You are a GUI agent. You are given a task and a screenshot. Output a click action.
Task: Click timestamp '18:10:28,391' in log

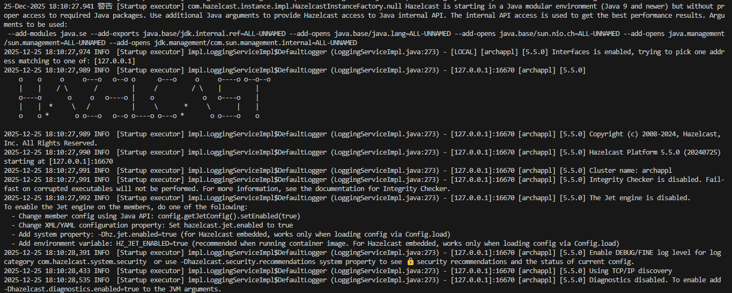(68, 253)
